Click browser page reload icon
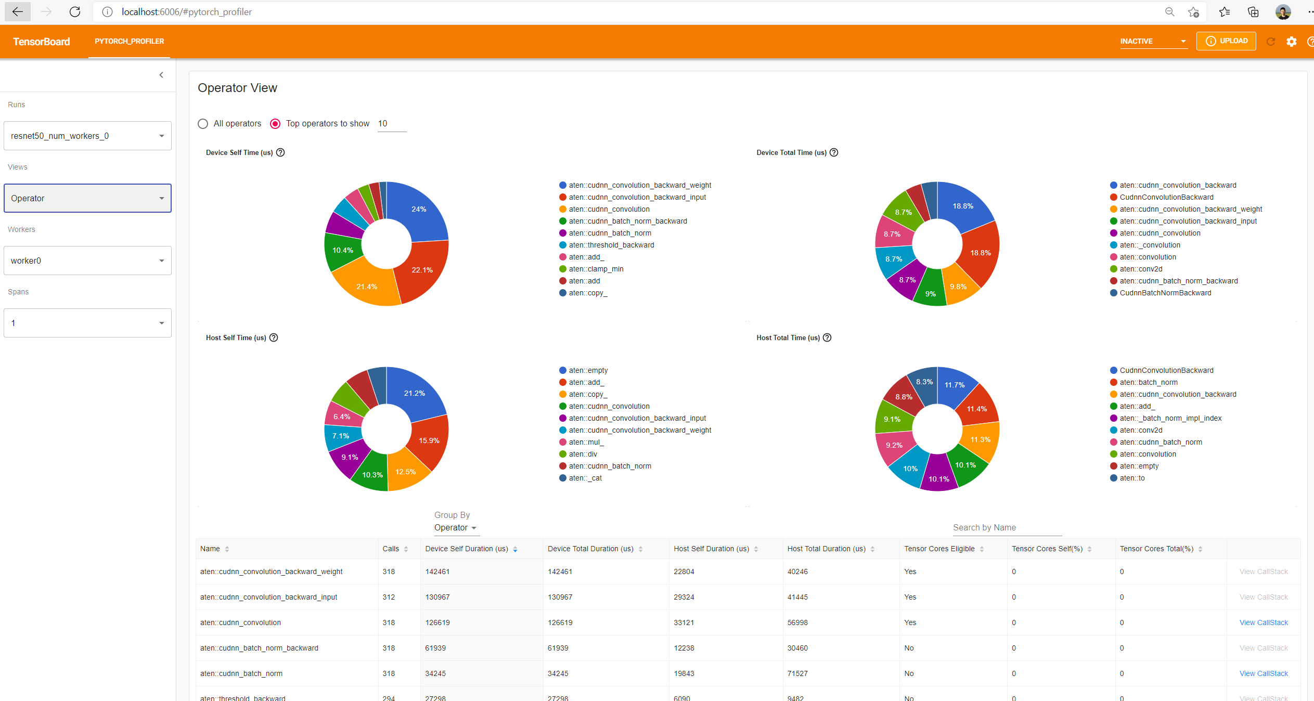 [75, 11]
